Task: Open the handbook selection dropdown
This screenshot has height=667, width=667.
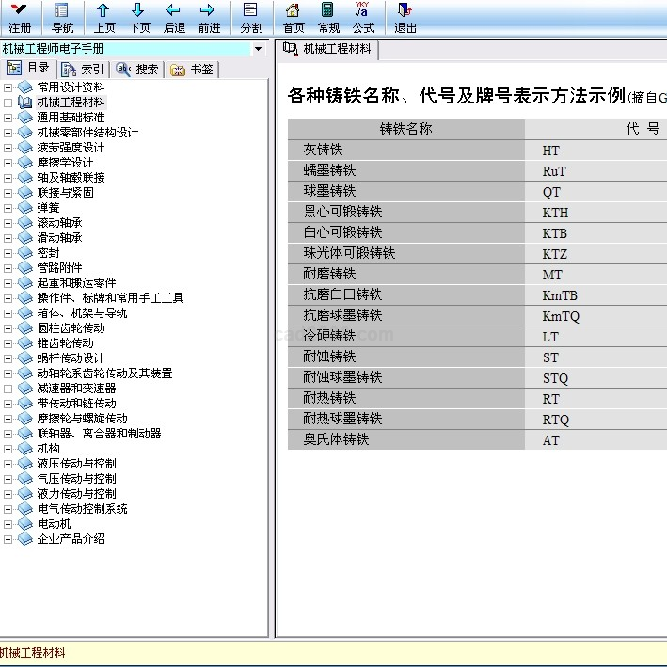Action: tap(258, 48)
